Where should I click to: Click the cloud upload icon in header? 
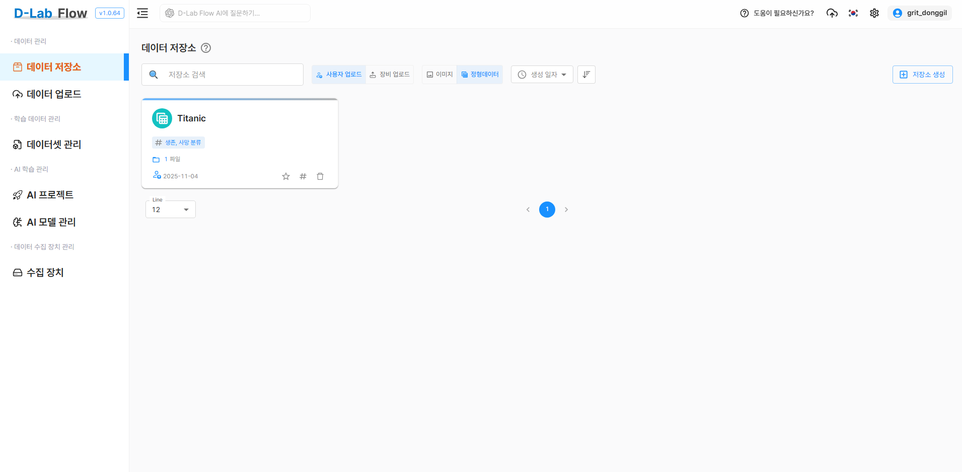point(832,13)
